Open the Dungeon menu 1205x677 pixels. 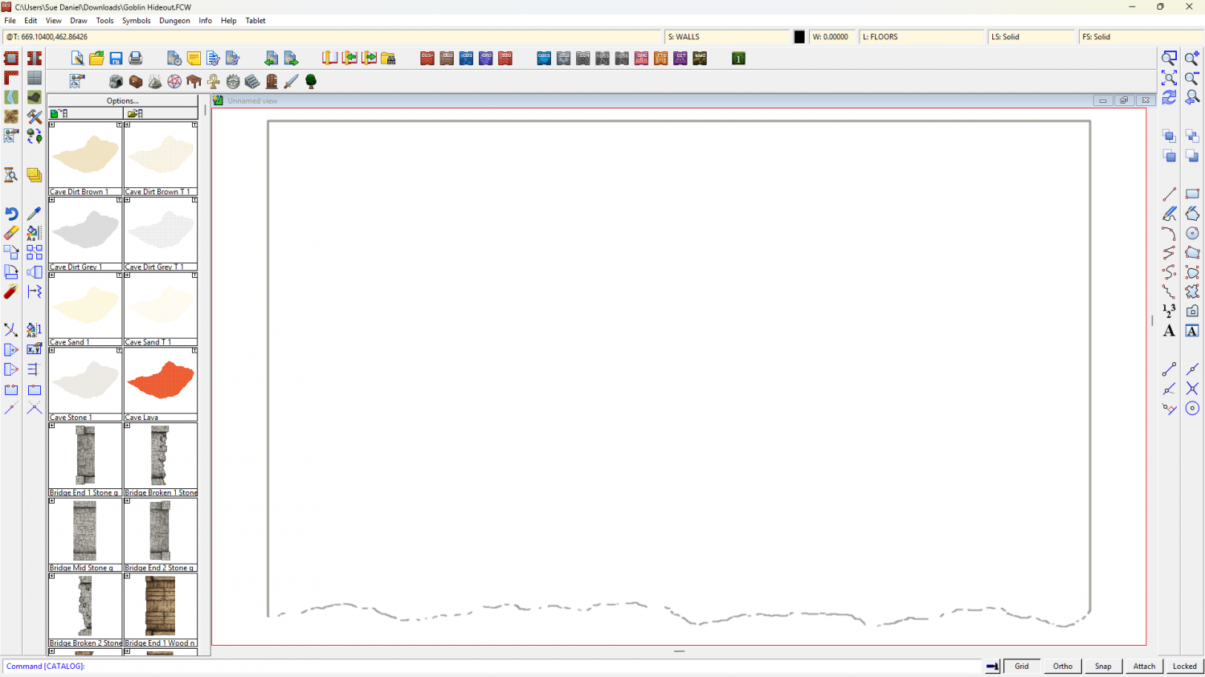tap(174, 21)
